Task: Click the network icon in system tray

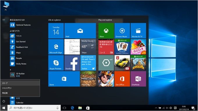Action: coord(164,108)
